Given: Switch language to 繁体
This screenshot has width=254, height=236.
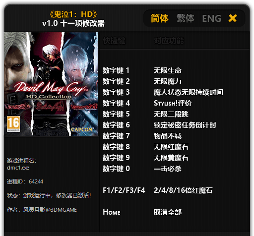Looking at the screenshot, I should coord(185,18).
